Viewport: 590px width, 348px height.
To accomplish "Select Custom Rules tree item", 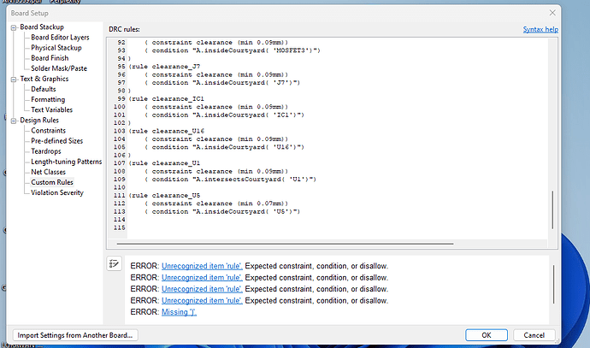I will pos(52,182).
